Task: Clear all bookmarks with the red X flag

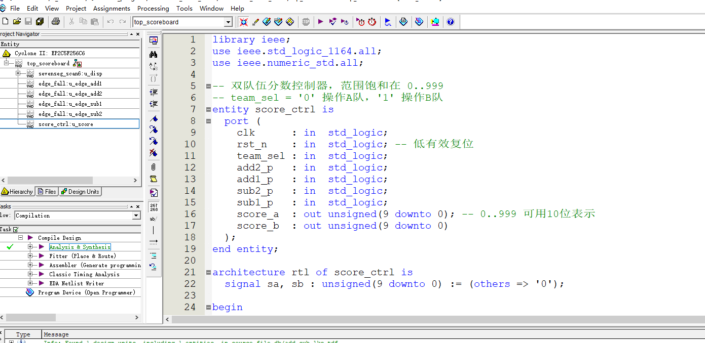Action: (x=153, y=152)
